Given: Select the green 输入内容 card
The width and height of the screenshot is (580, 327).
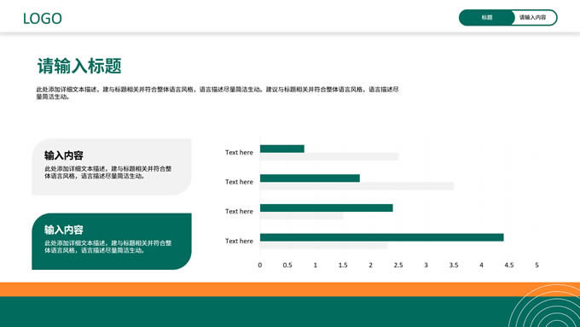Looking at the screenshot, I should (112, 241).
